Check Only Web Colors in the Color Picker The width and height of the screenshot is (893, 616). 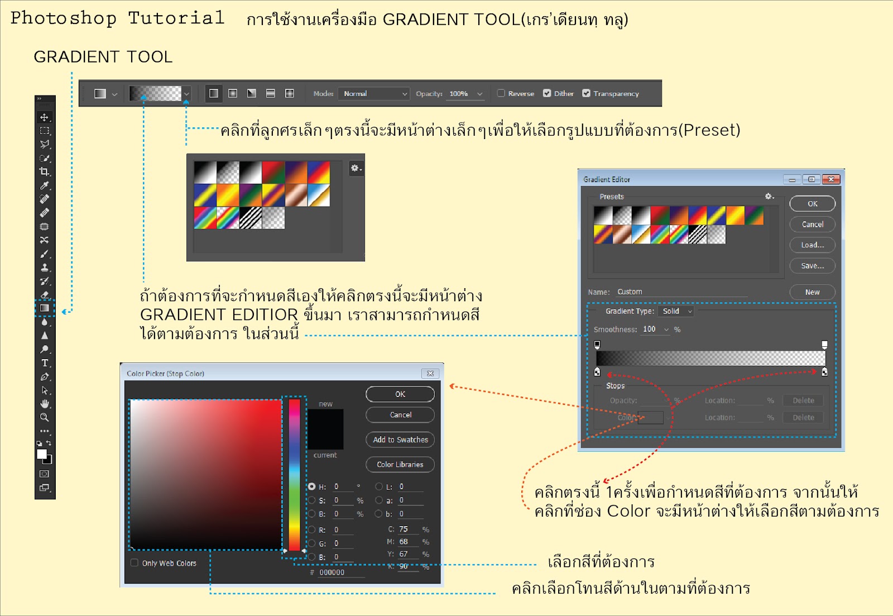[134, 564]
